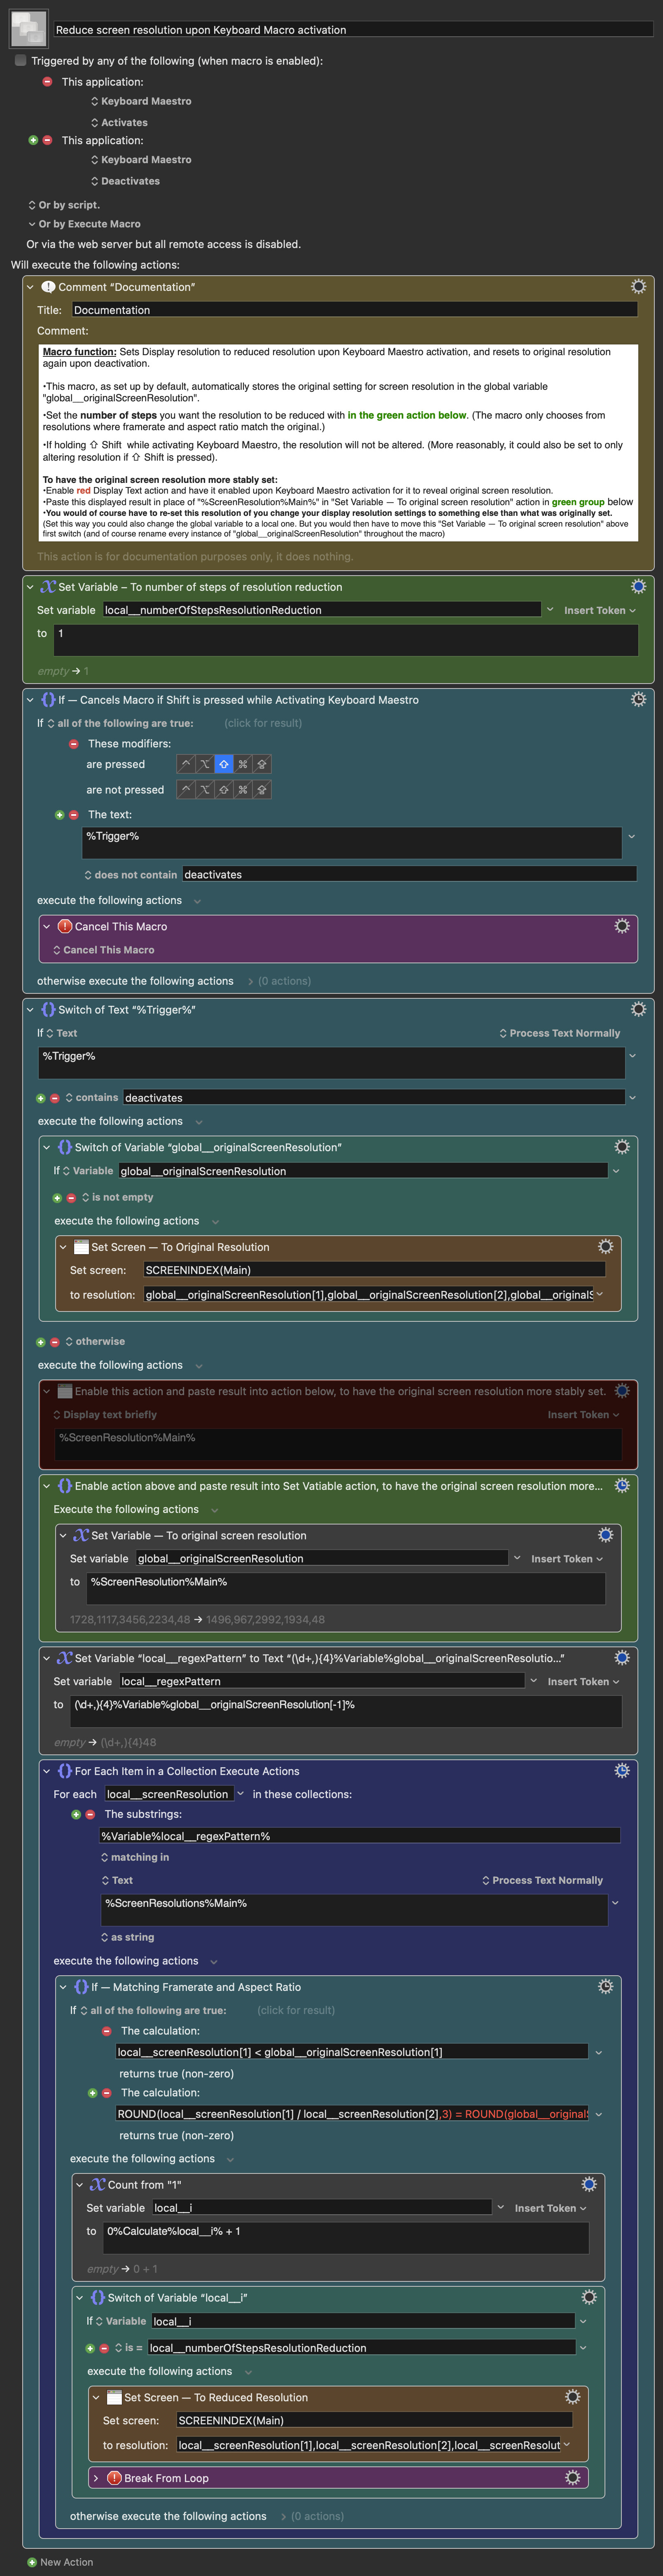Screen dimensions: 663x2576
Task: Open gear menu of Set Variable local__regexPattern action
Action: point(622,1658)
